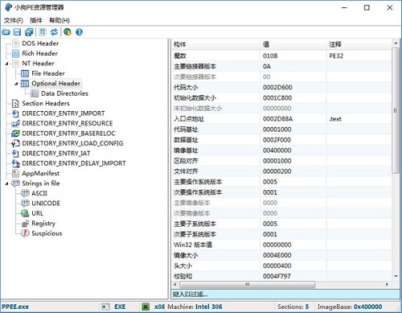The height and width of the screenshot is (313, 402).
Task: Select the 魔数 row value 010B
Action: 270,56
